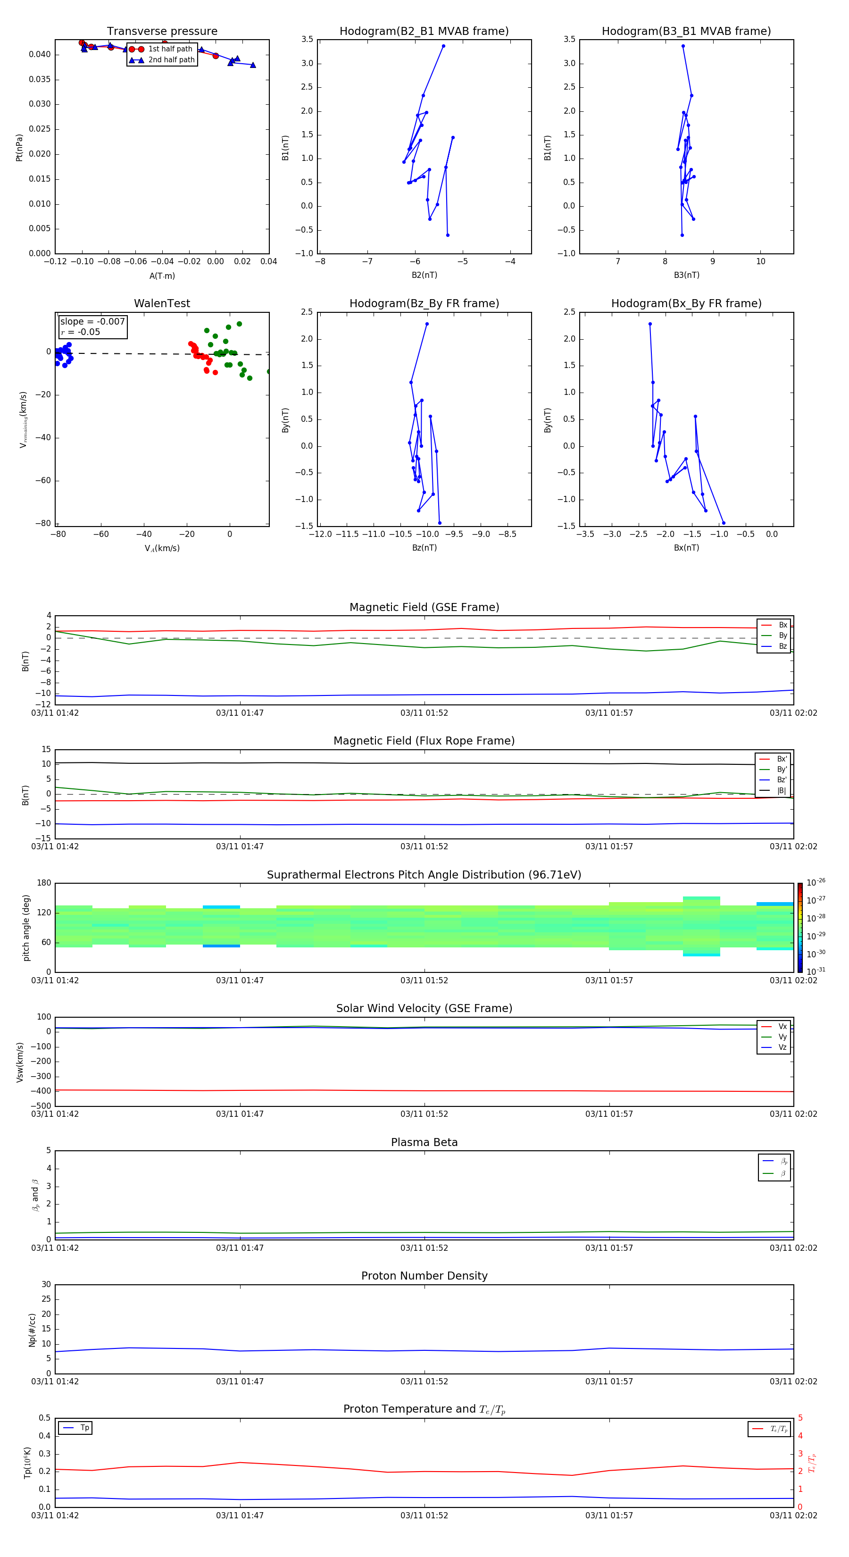Image resolution: width=849 pixels, height=1557 pixels.
Task: Click the 'Proton Number Density' title
Action: click(x=424, y=1276)
